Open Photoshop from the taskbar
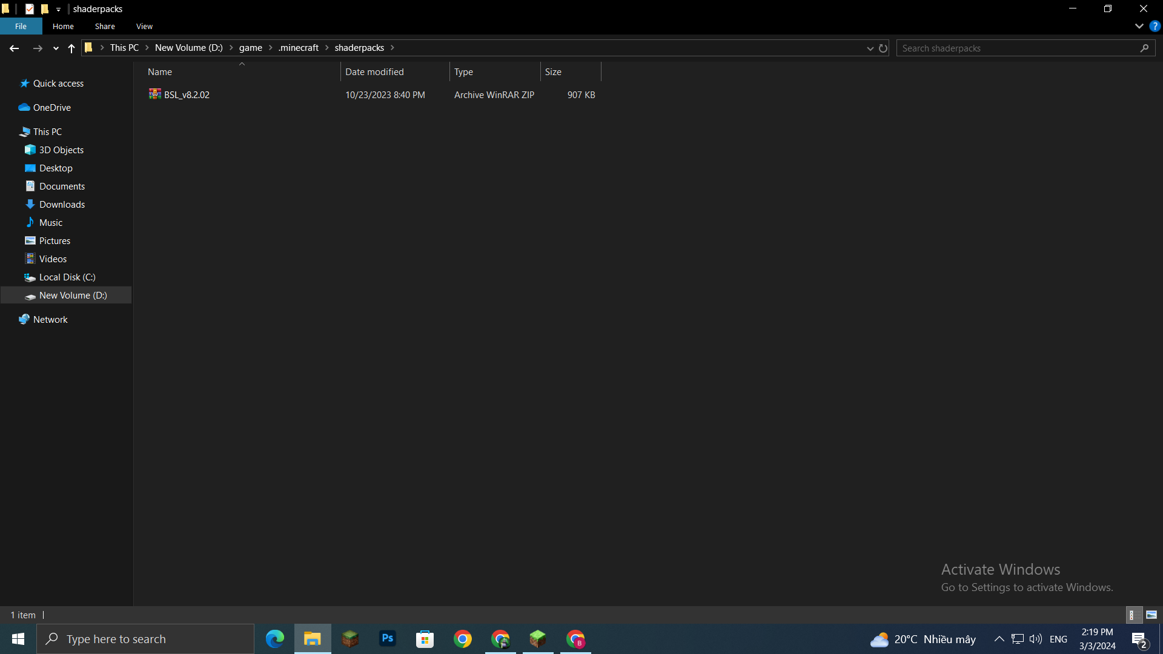The image size is (1163, 654). click(x=388, y=638)
